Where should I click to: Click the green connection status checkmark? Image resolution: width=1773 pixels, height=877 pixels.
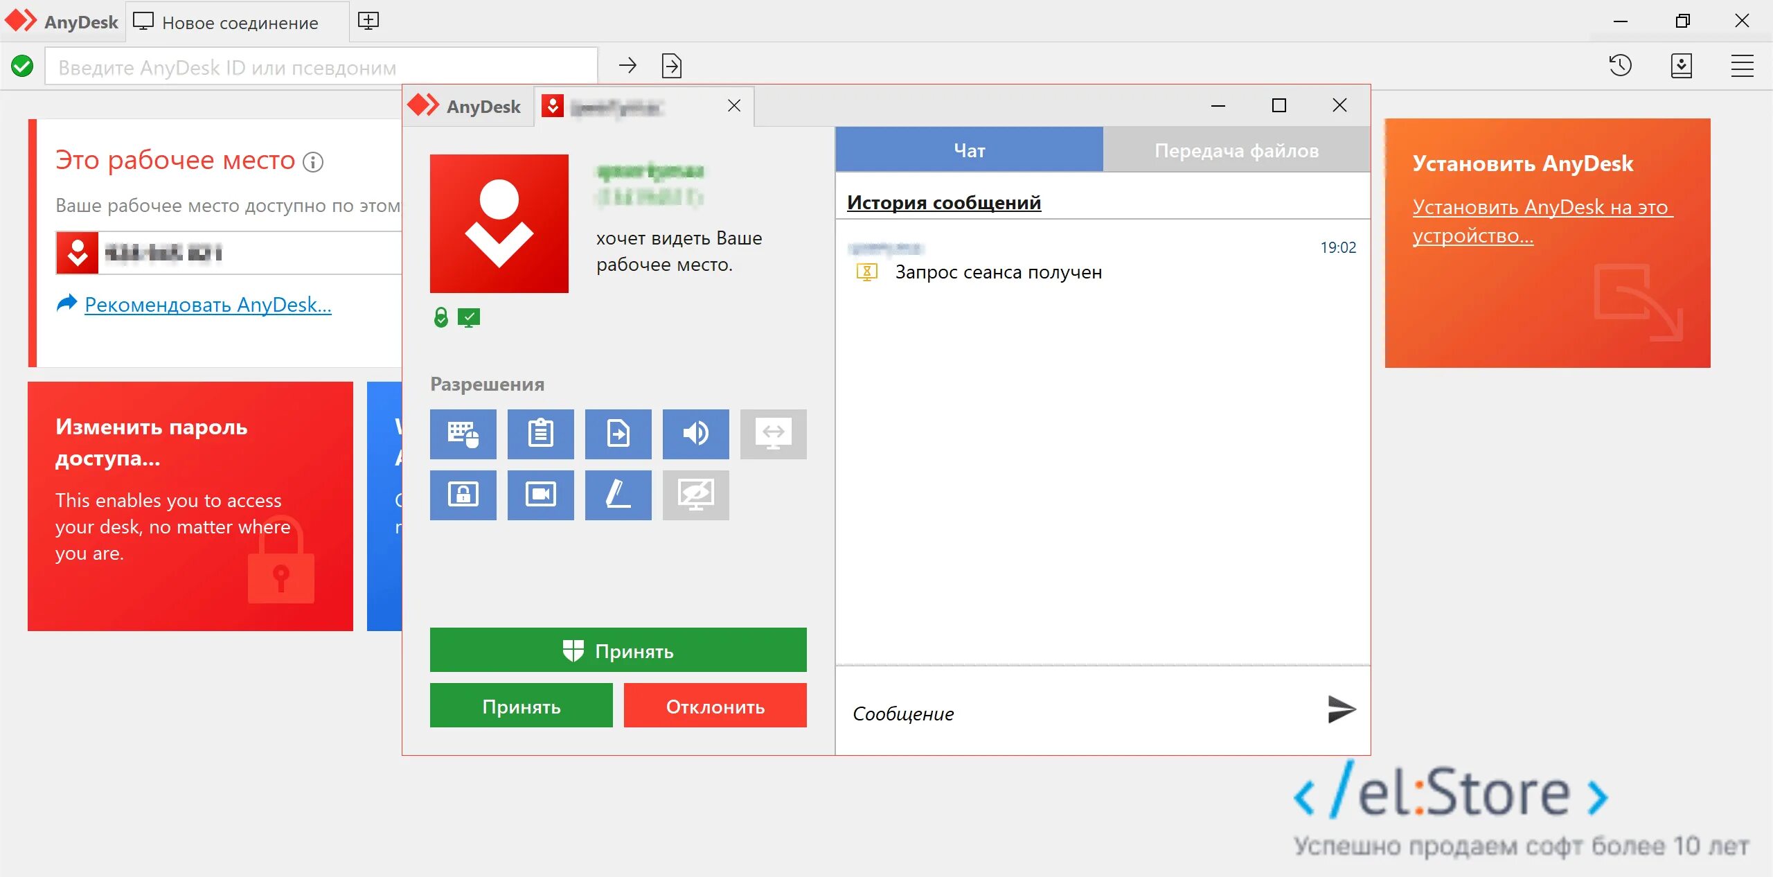point(22,67)
